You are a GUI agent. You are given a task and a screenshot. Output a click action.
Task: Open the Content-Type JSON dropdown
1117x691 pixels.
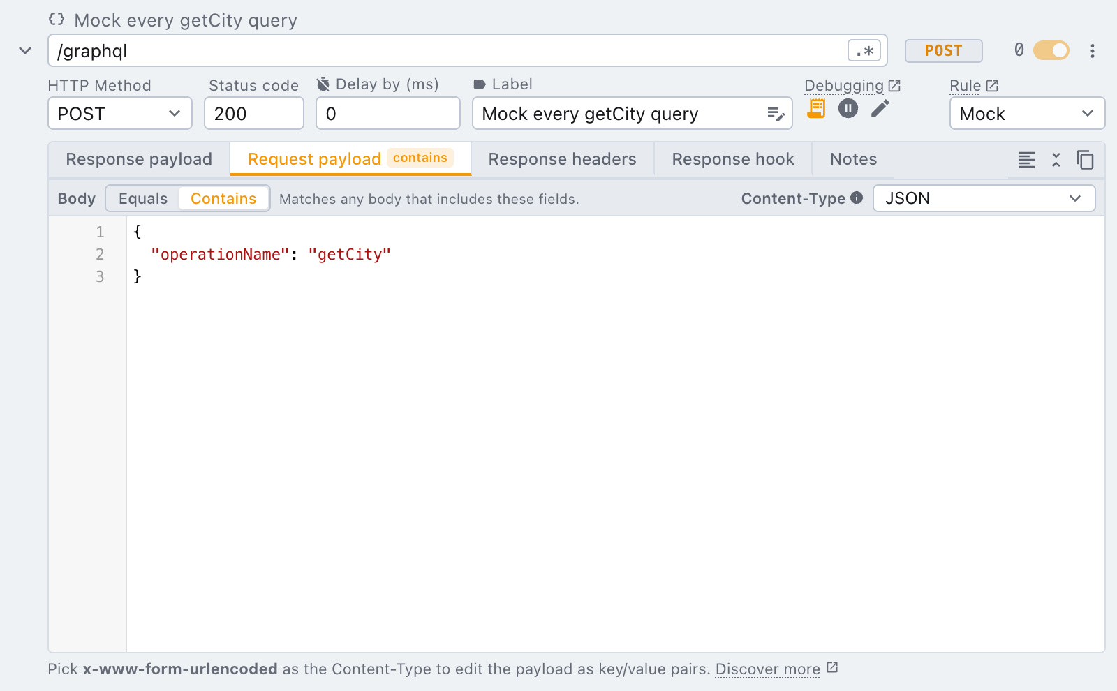point(984,198)
